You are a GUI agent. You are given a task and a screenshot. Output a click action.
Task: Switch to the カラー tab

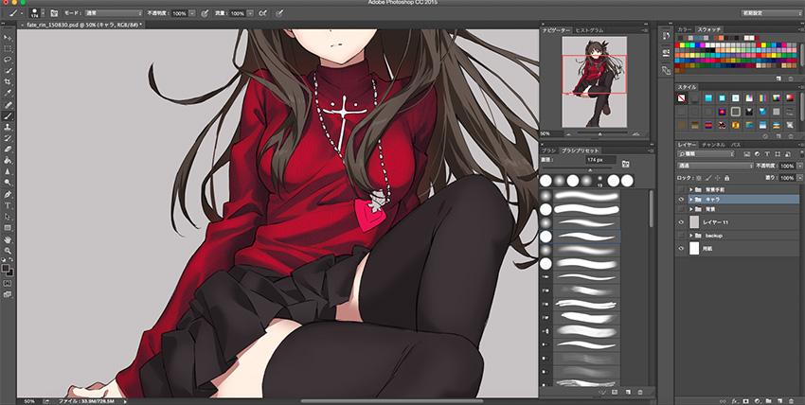click(685, 29)
